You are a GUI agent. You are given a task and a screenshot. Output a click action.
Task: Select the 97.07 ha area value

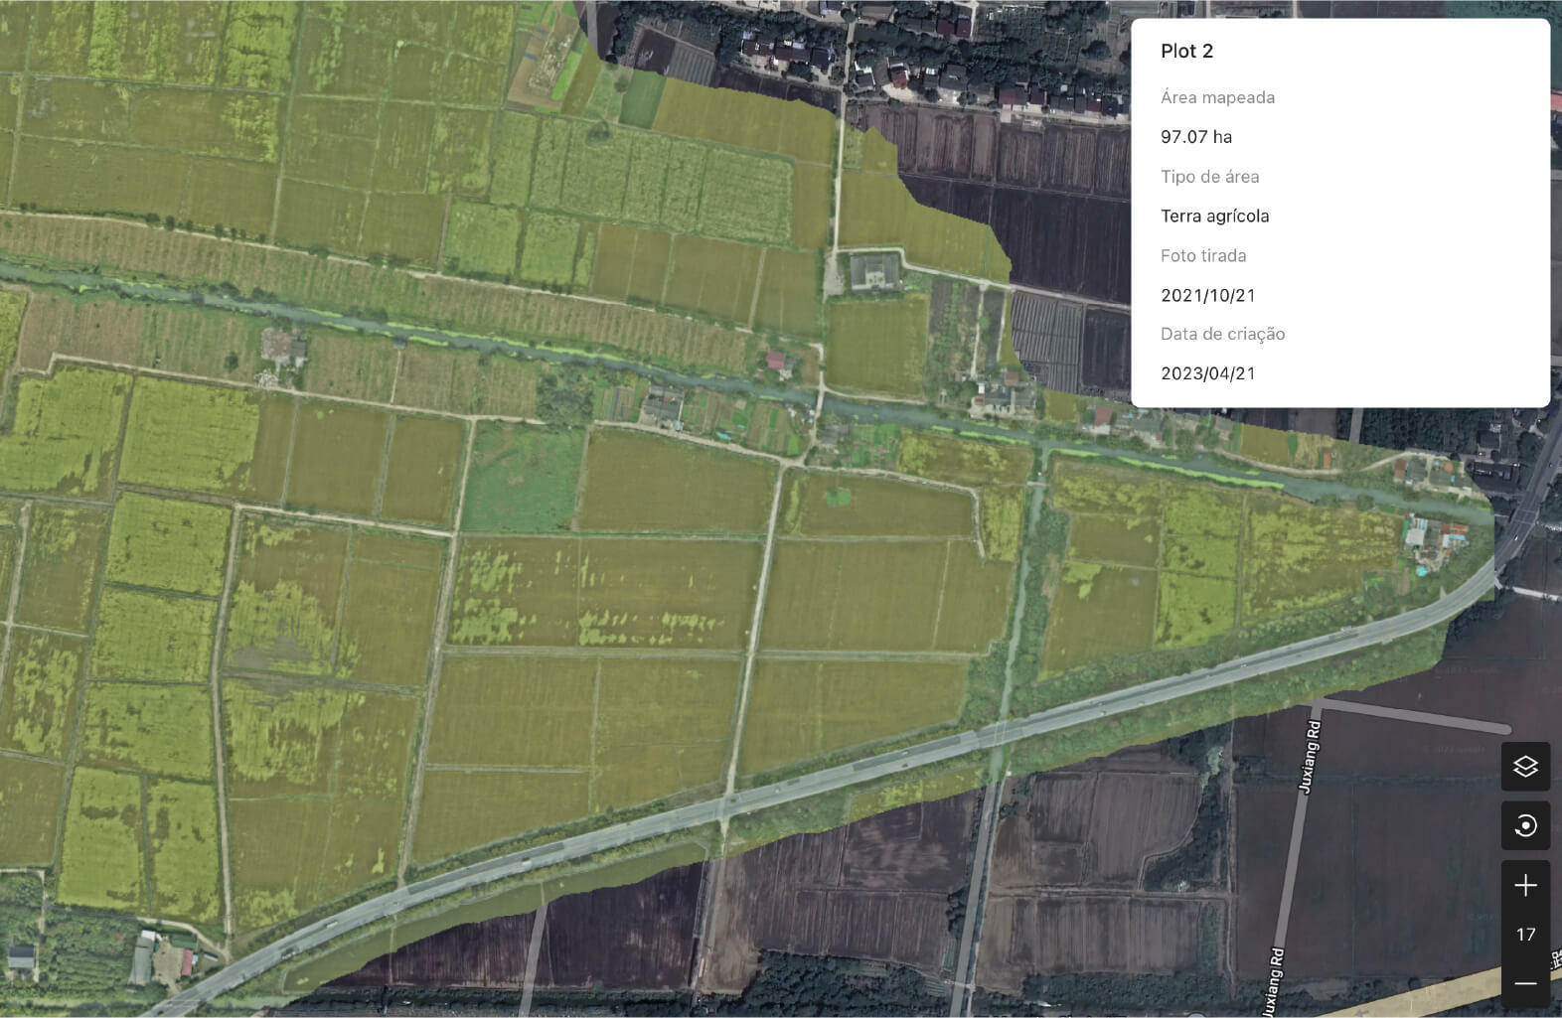(x=1196, y=137)
